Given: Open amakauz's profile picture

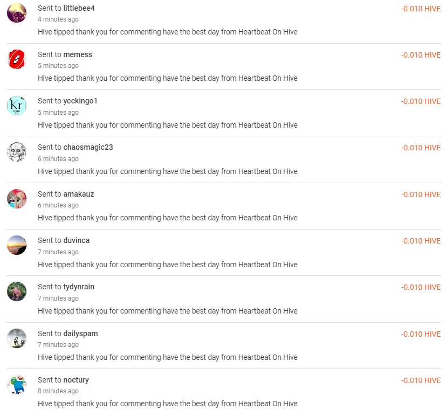Looking at the screenshot, I should point(17,199).
